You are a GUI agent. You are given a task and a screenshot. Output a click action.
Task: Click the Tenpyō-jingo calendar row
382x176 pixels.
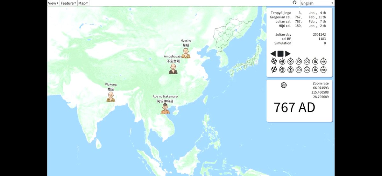299,13
